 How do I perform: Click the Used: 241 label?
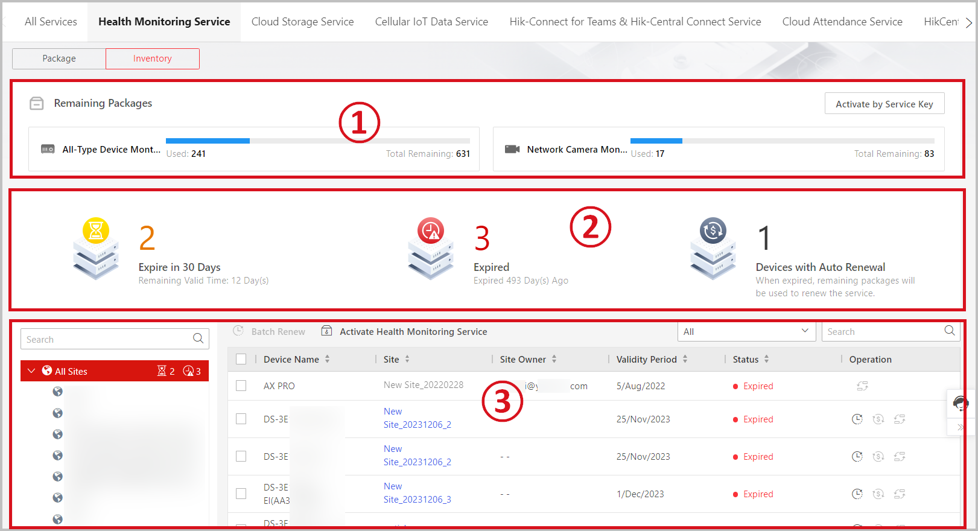(186, 154)
